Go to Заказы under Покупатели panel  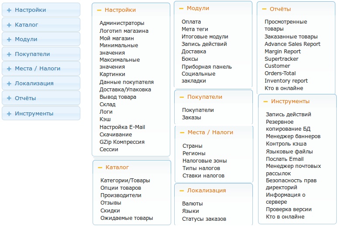[191, 118]
